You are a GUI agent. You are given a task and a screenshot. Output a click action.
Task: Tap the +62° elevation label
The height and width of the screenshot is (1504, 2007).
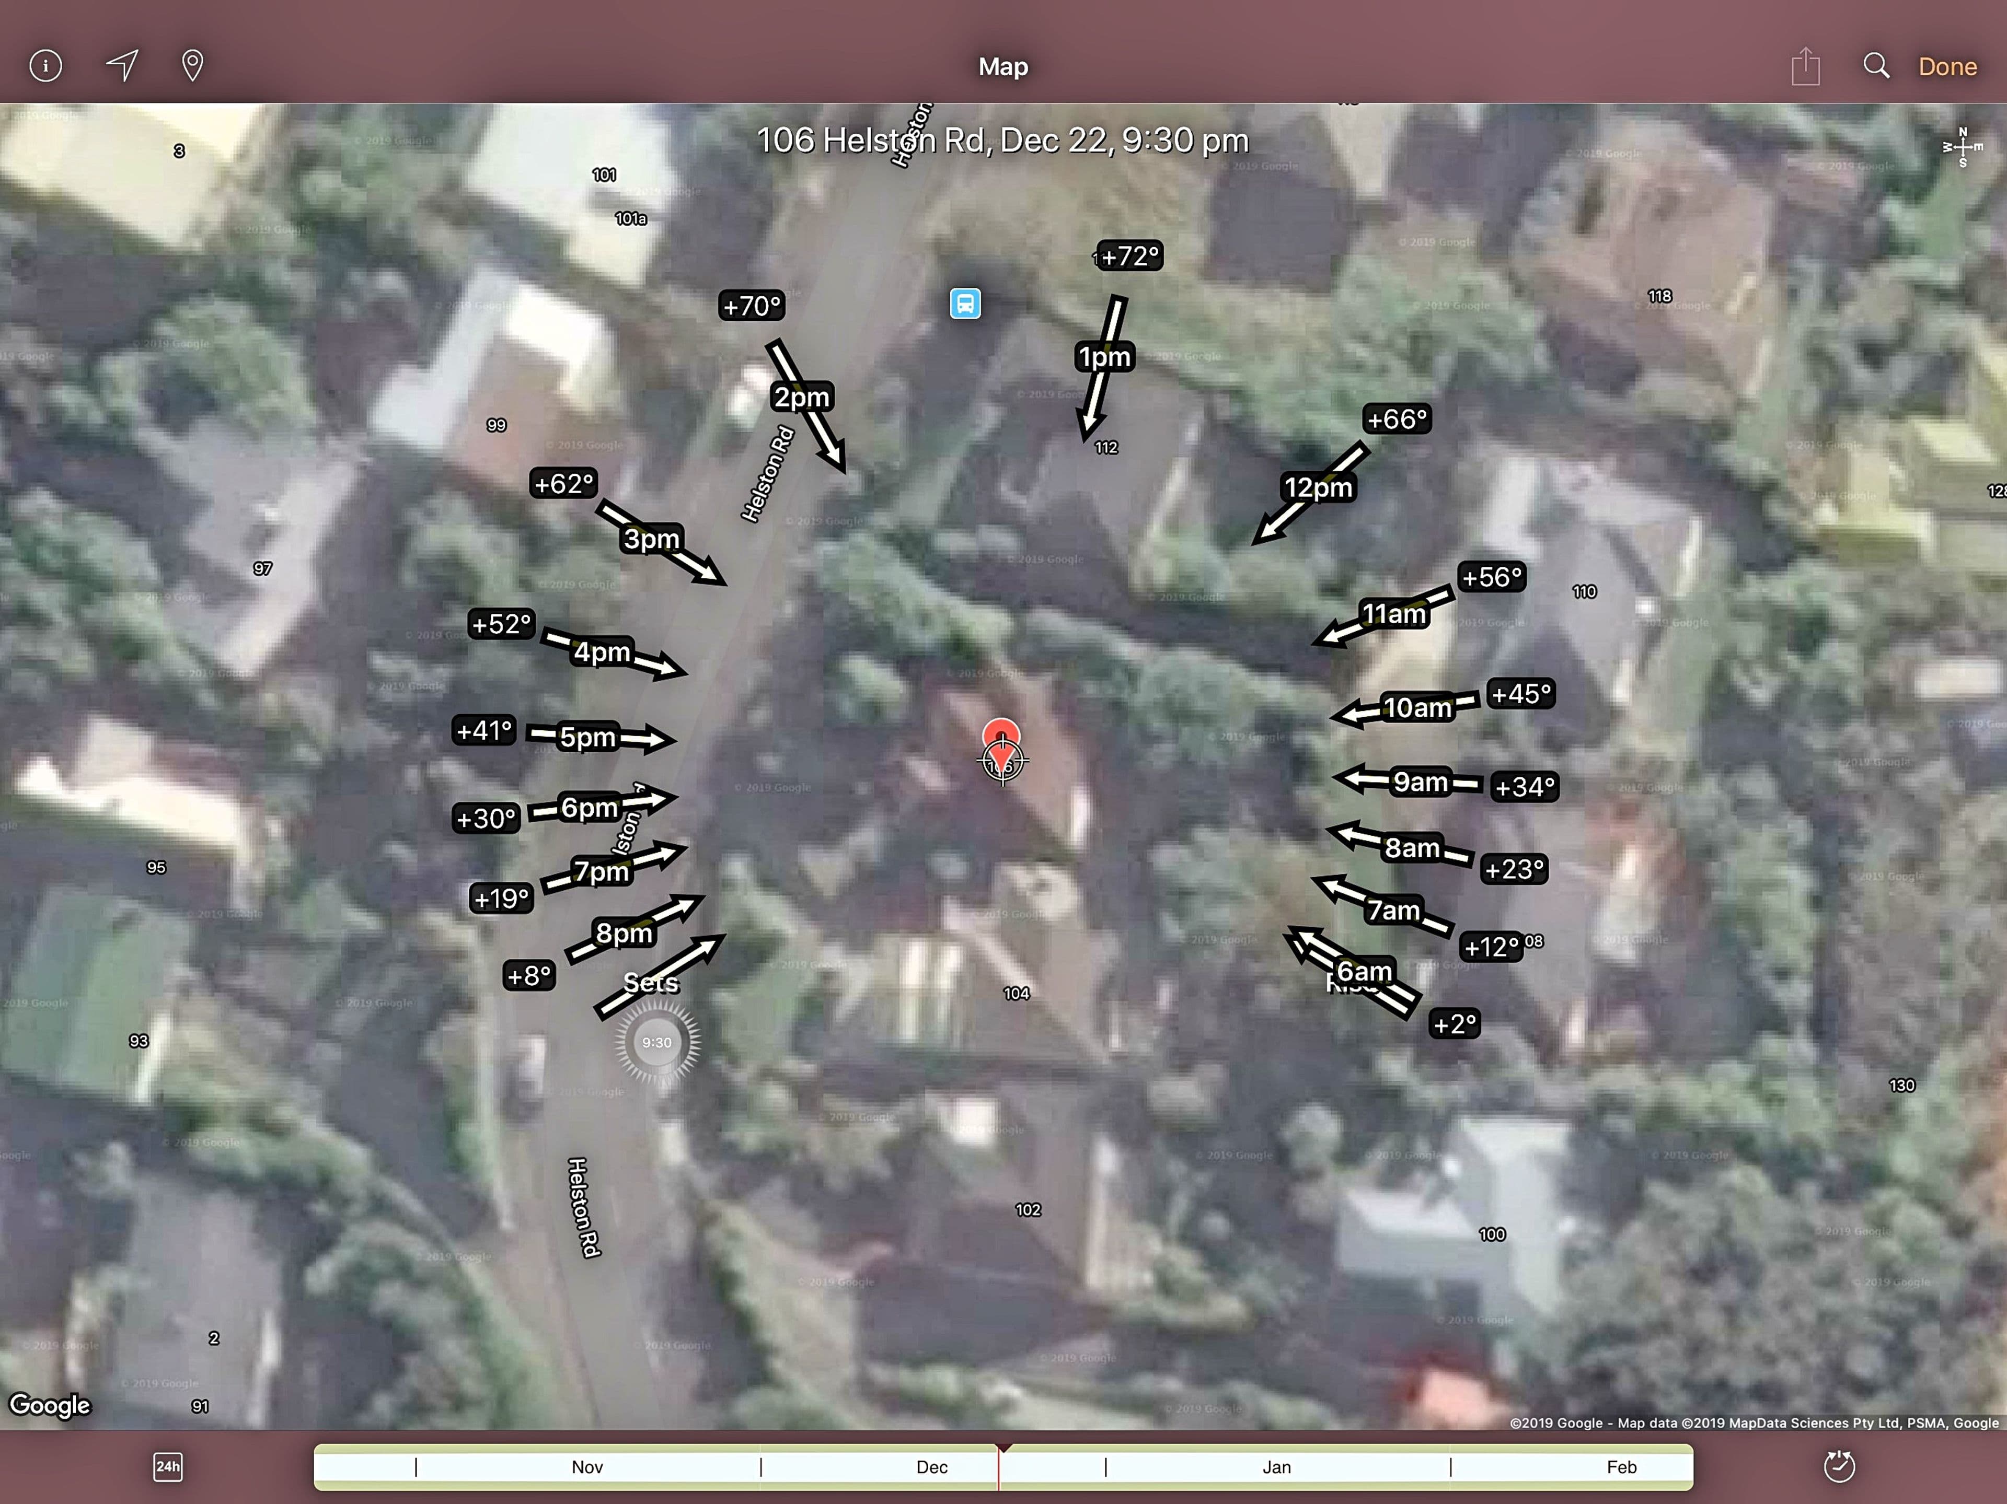[x=563, y=484]
